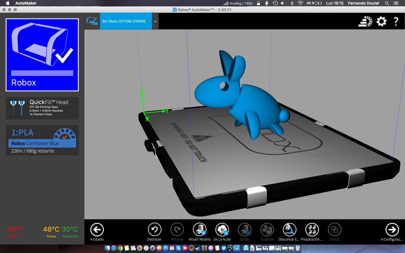
Task: Click the lock icon in menu bar
Action: 258,3
